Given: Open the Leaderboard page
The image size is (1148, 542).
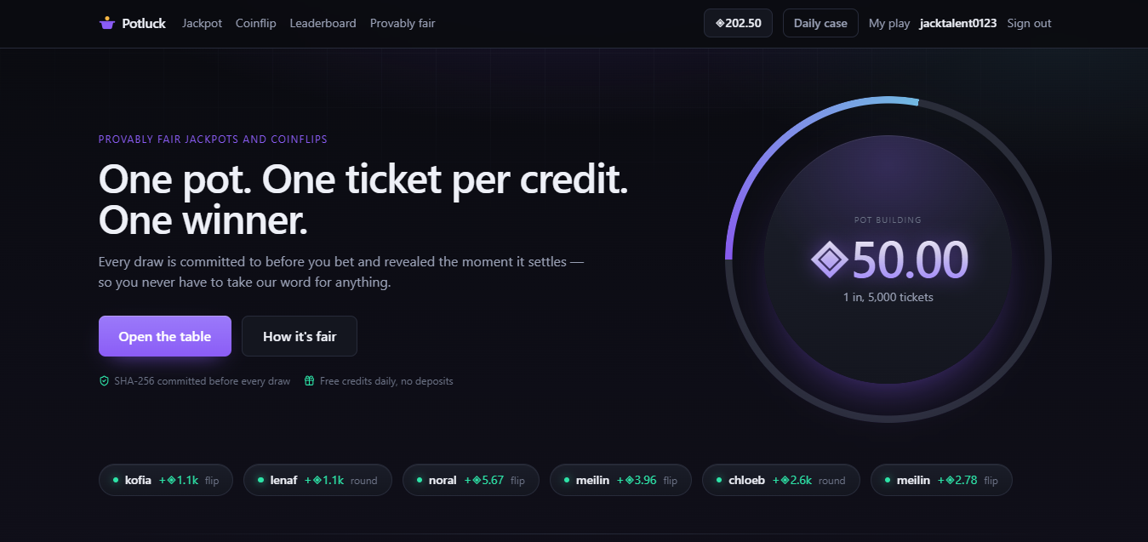Looking at the screenshot, I should 323,23.
